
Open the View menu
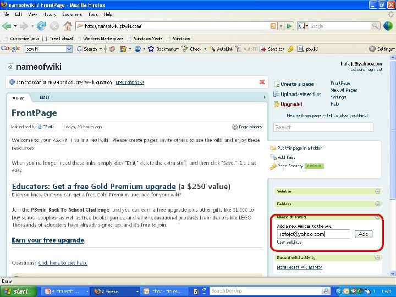32,14
